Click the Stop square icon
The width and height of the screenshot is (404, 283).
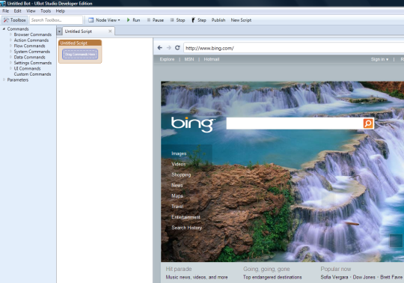click(x=172, y=20)
